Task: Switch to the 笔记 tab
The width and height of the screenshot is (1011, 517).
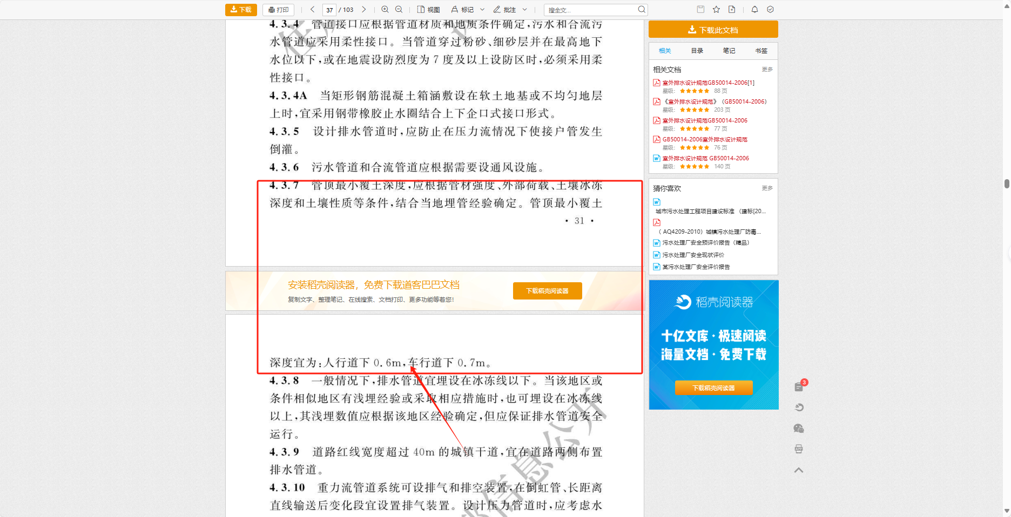Action: click(729, 51)
